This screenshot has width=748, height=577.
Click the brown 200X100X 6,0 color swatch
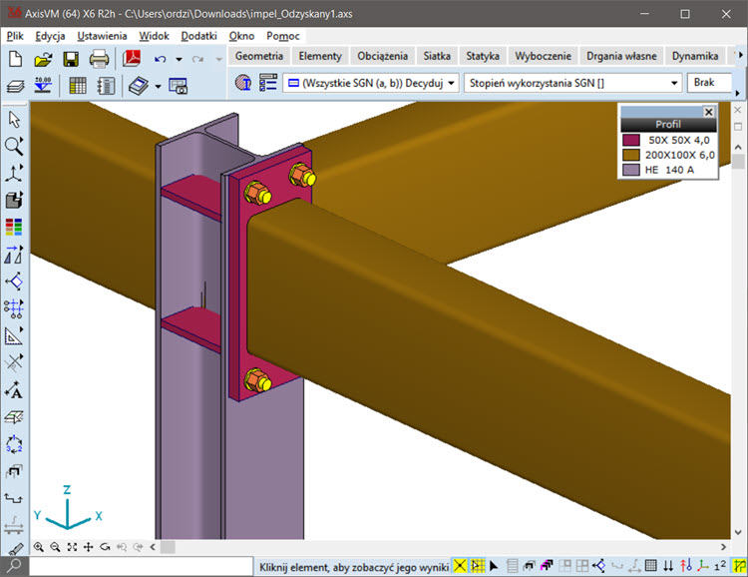(629, 155)
